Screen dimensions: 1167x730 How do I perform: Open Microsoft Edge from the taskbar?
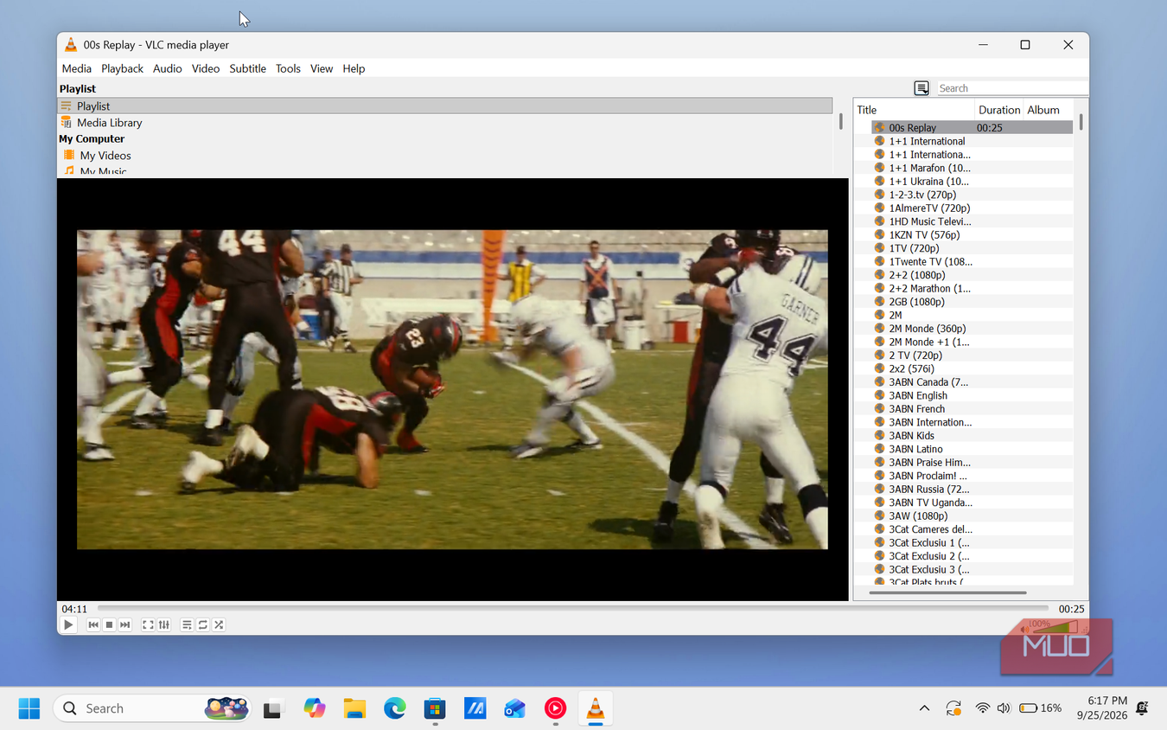tap(395, 708)
